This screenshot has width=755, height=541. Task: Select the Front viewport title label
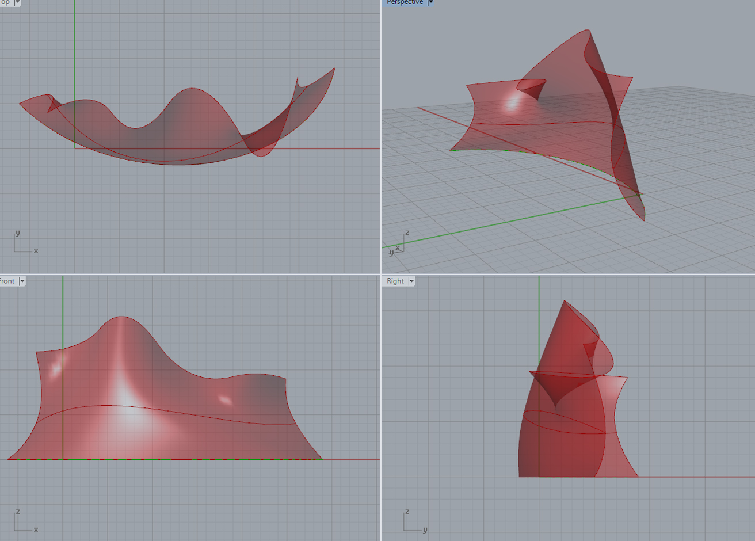(x=7, y=281)
